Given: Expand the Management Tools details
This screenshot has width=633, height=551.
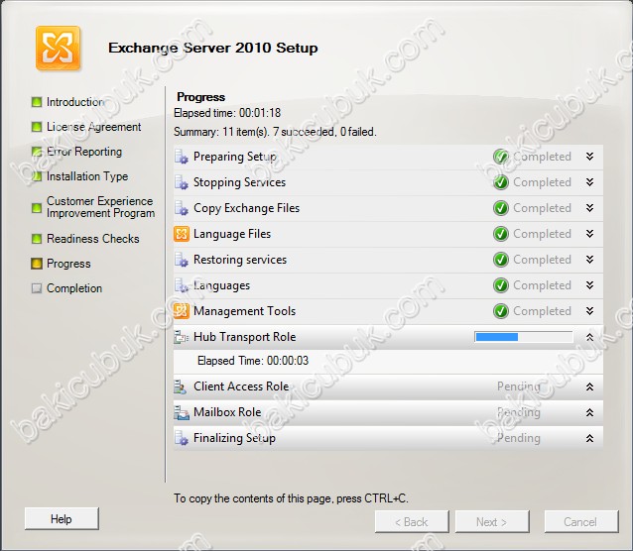Looking at the screenshot, I should click(589, 311).
